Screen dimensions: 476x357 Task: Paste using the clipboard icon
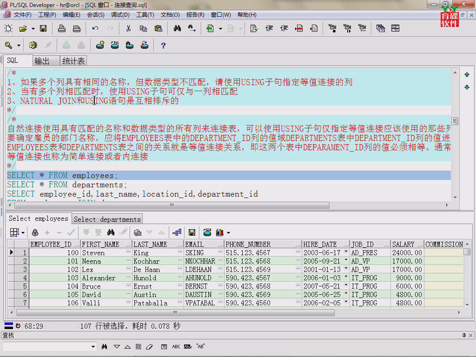158,28
